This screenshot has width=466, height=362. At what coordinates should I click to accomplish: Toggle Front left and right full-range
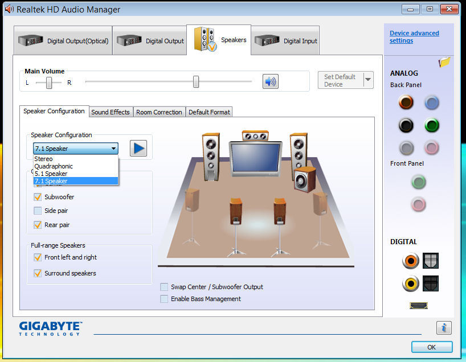pos(38,257)
